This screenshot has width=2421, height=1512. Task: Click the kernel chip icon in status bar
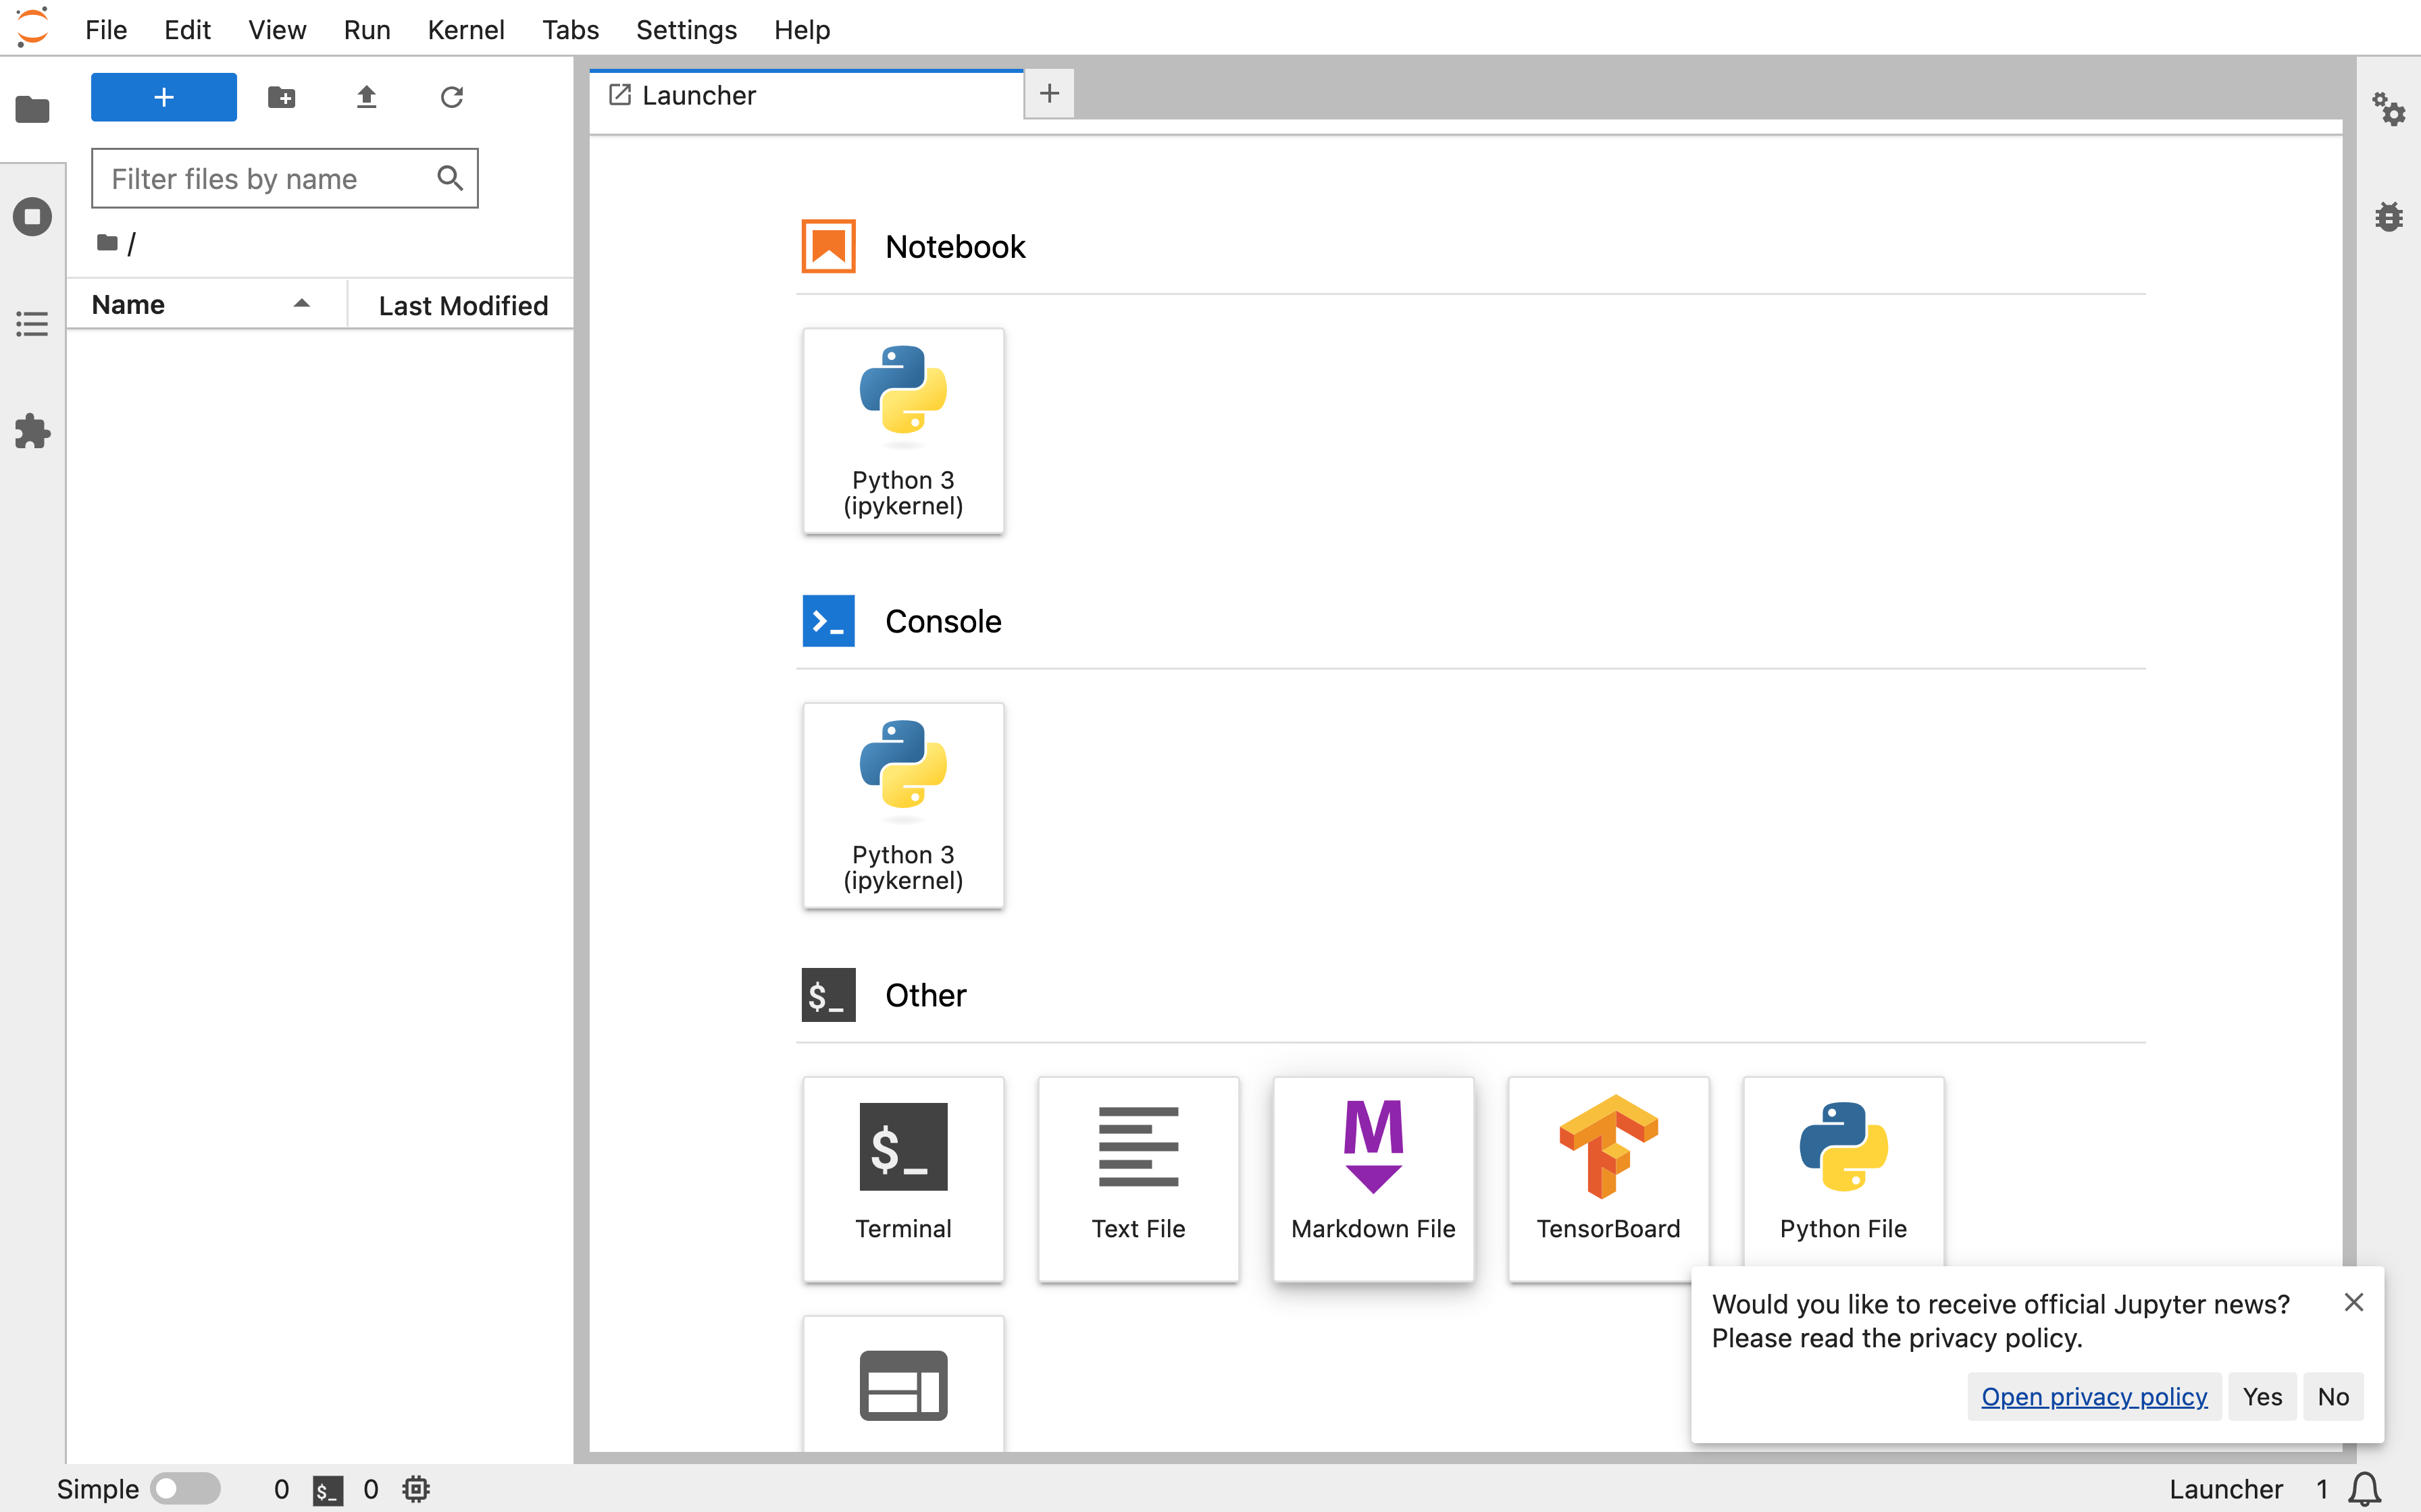click(x=416, y=1489)
